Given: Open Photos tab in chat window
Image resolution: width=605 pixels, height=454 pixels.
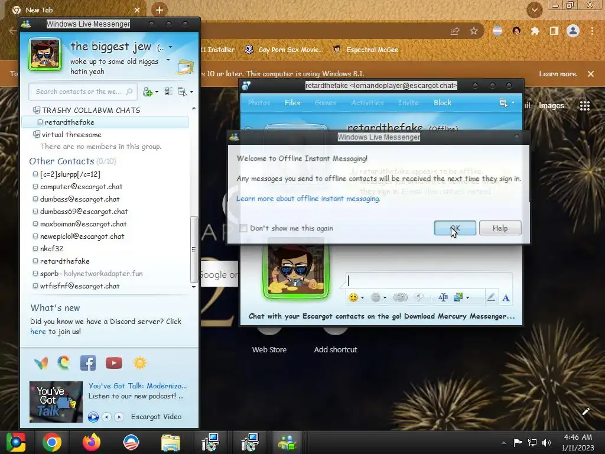Looking at the screenshot, I should tap(259, 103).
